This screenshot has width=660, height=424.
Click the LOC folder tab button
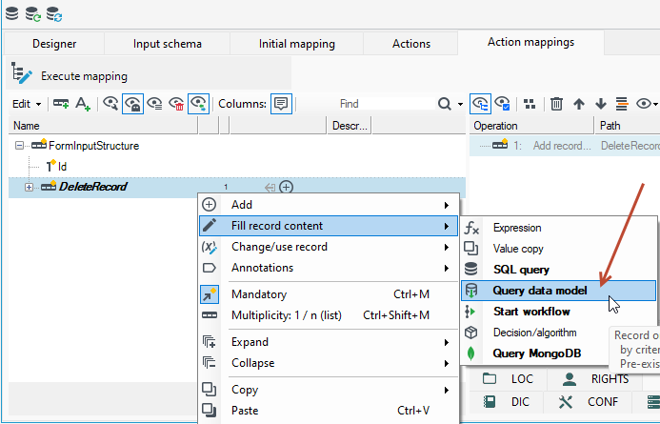[508, 379]
